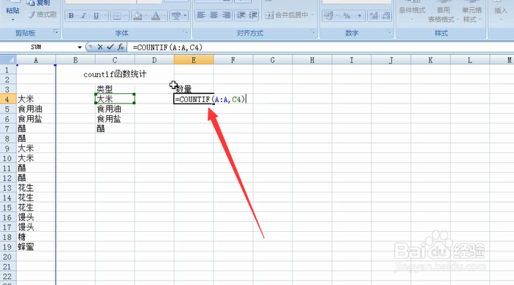Click cell A13 containing 花生
Image resolution: width=514 pixels, height=285 pixels.
coord(36,187)
